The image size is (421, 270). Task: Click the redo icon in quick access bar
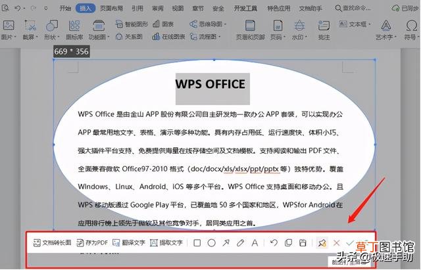pyautogui.click(x=34, y=9)
